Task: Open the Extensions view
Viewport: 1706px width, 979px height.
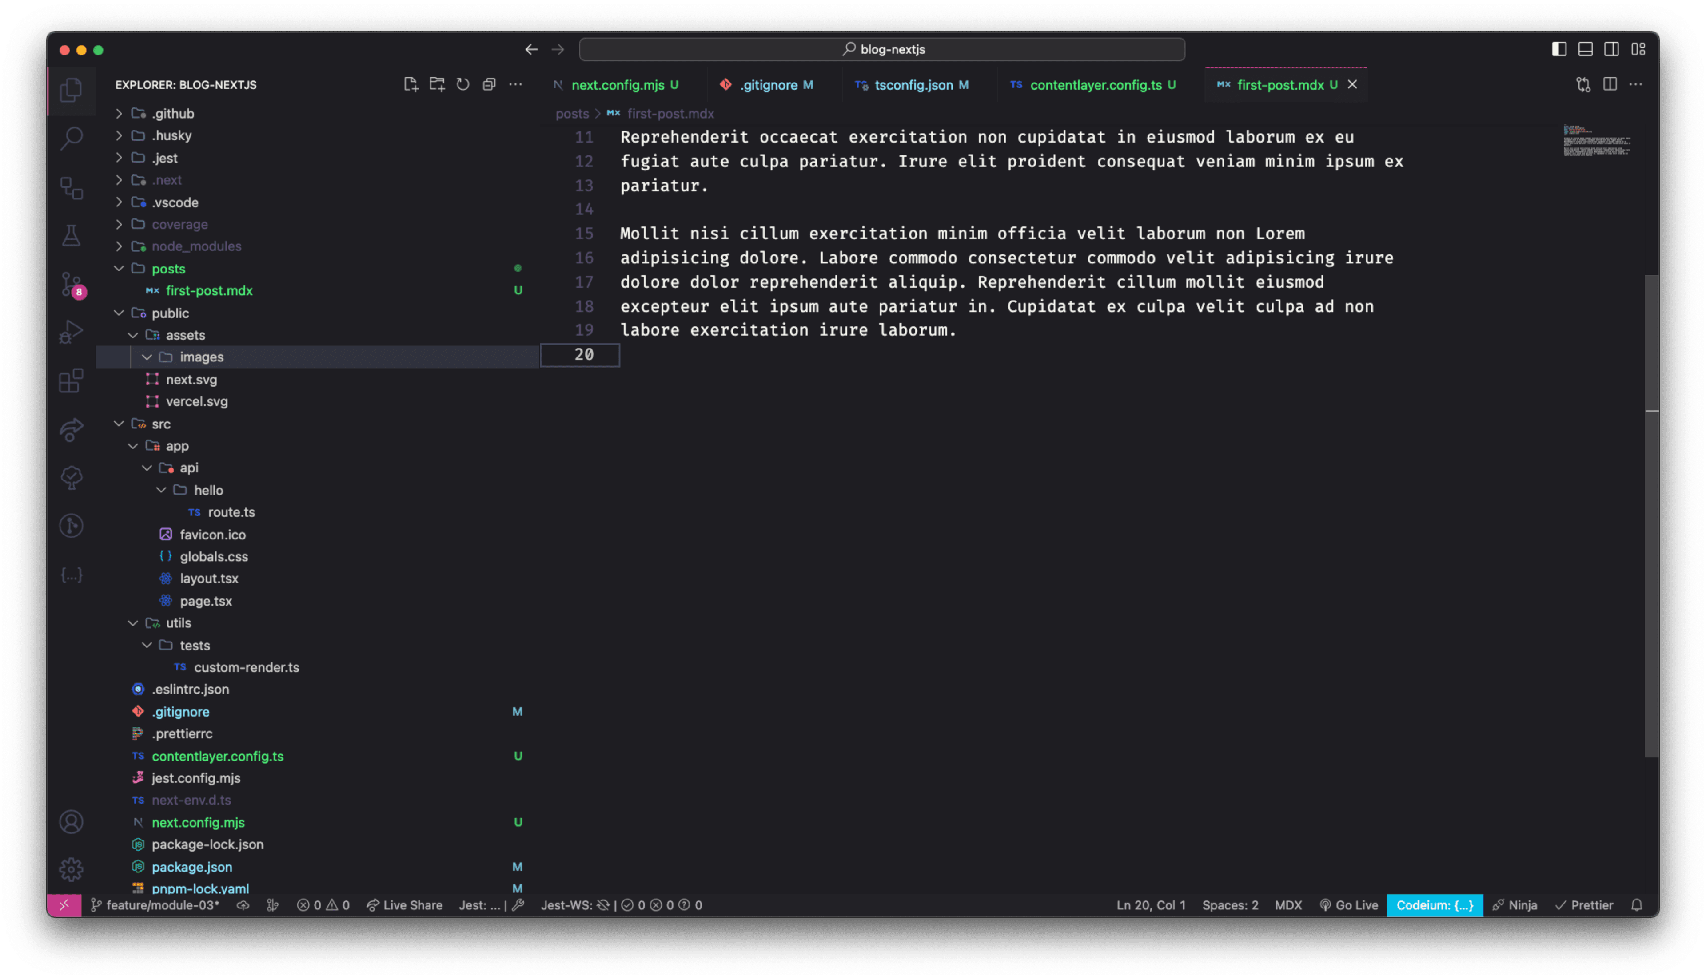Action: click(x=72, y=381)
